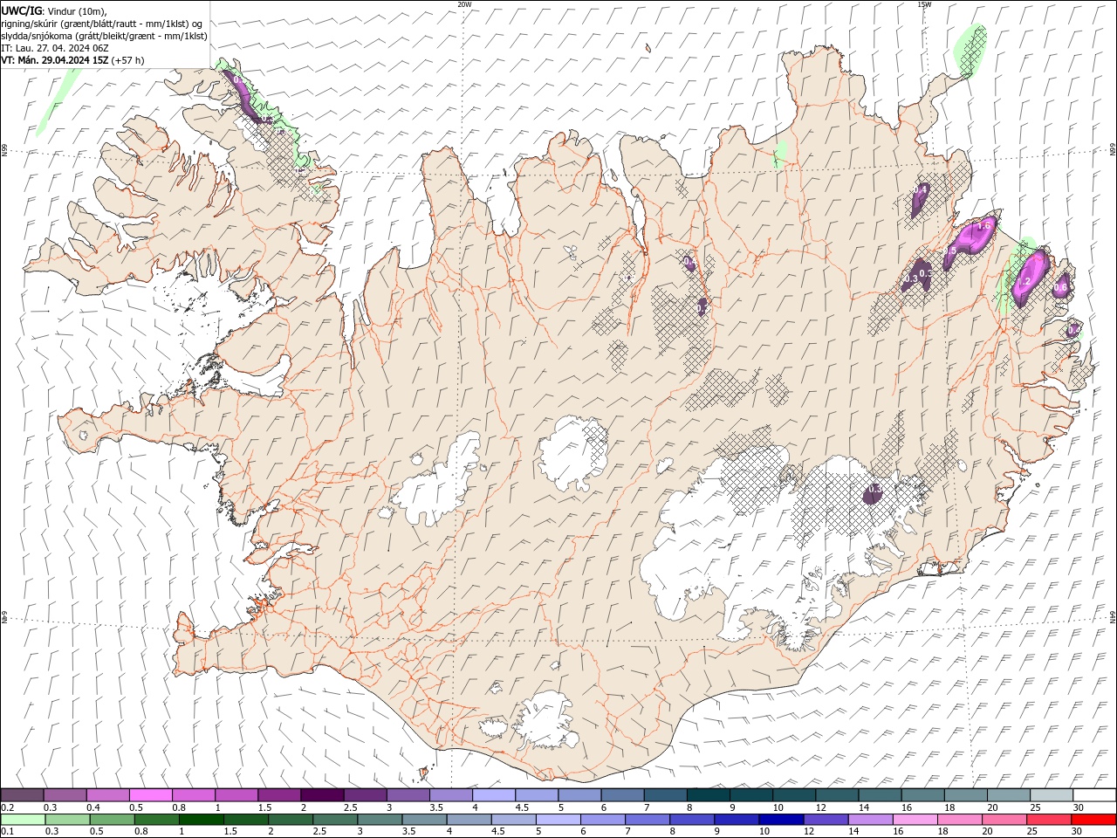This screenshot has width=1117, height=838.
Task: Click valid time 'VT: Mán. 29.04.2024 15Z'
Action: click(55, 60)
